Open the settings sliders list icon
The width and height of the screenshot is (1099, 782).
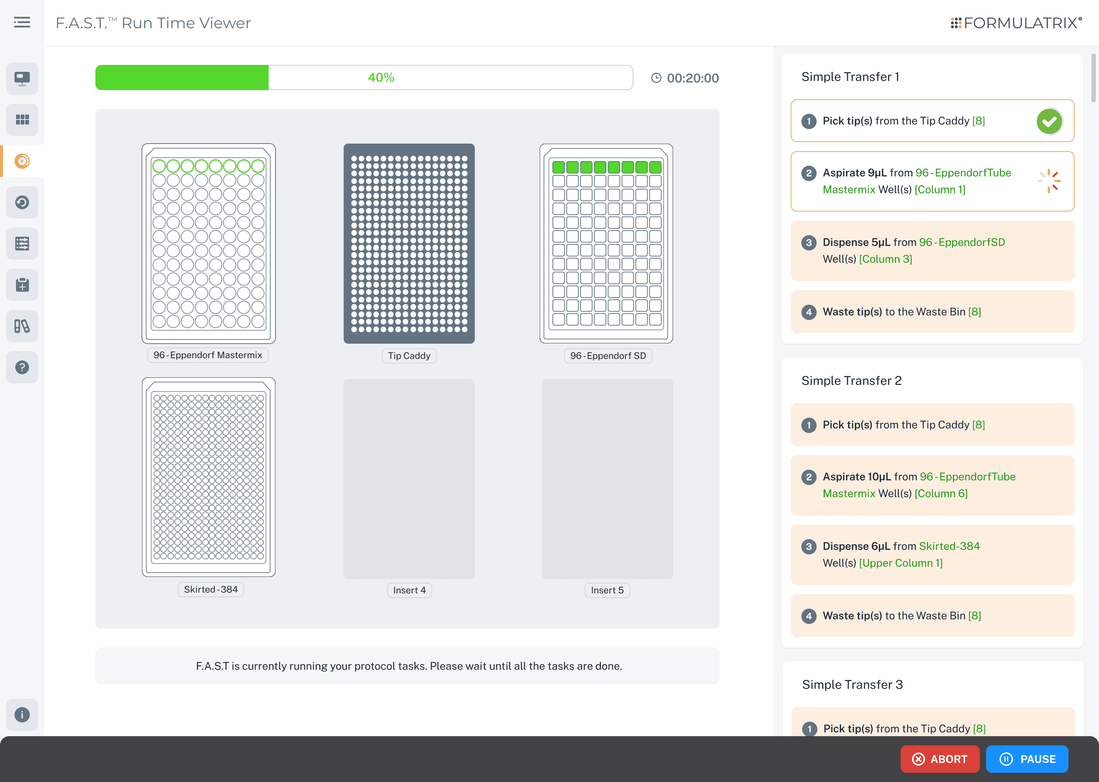(22, 244)
